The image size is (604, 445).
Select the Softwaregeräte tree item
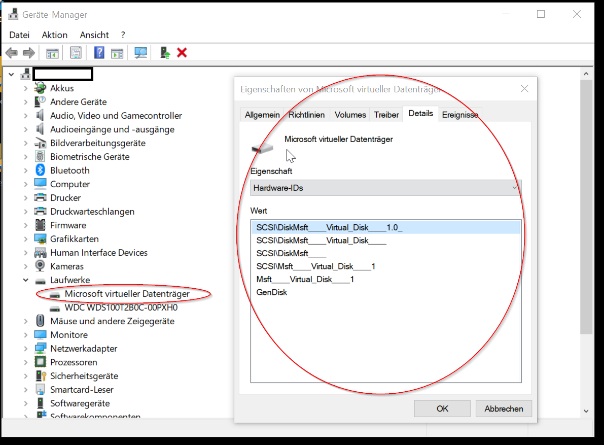pos(80,403)
